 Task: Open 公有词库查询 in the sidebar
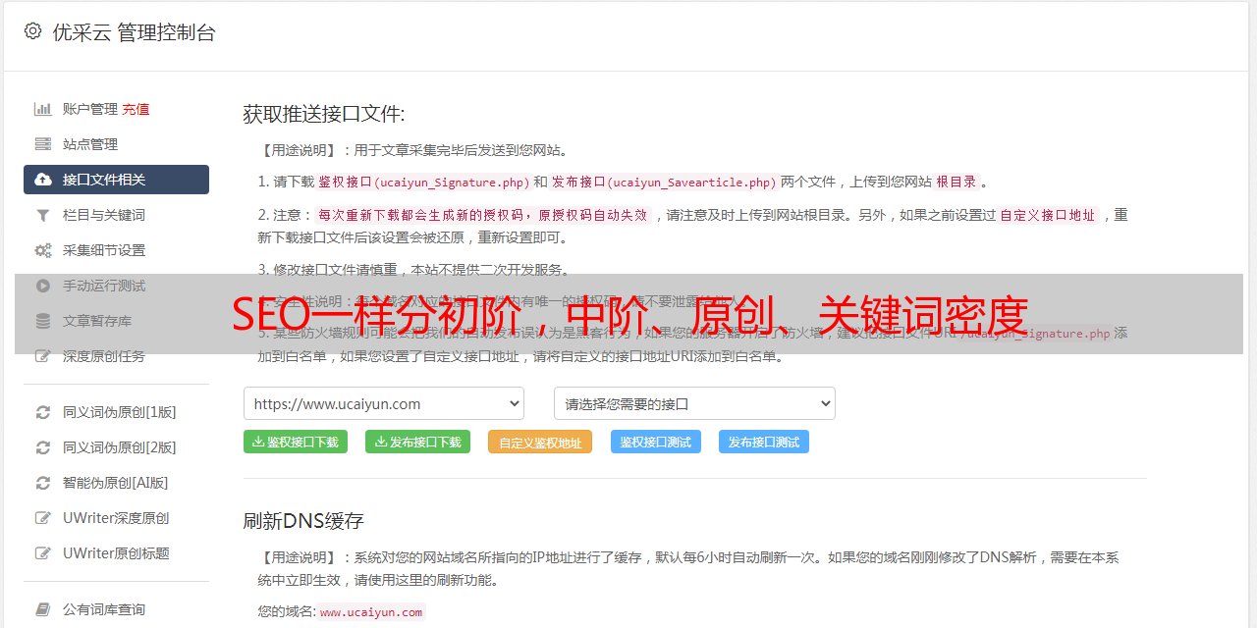tap(104, 609)
